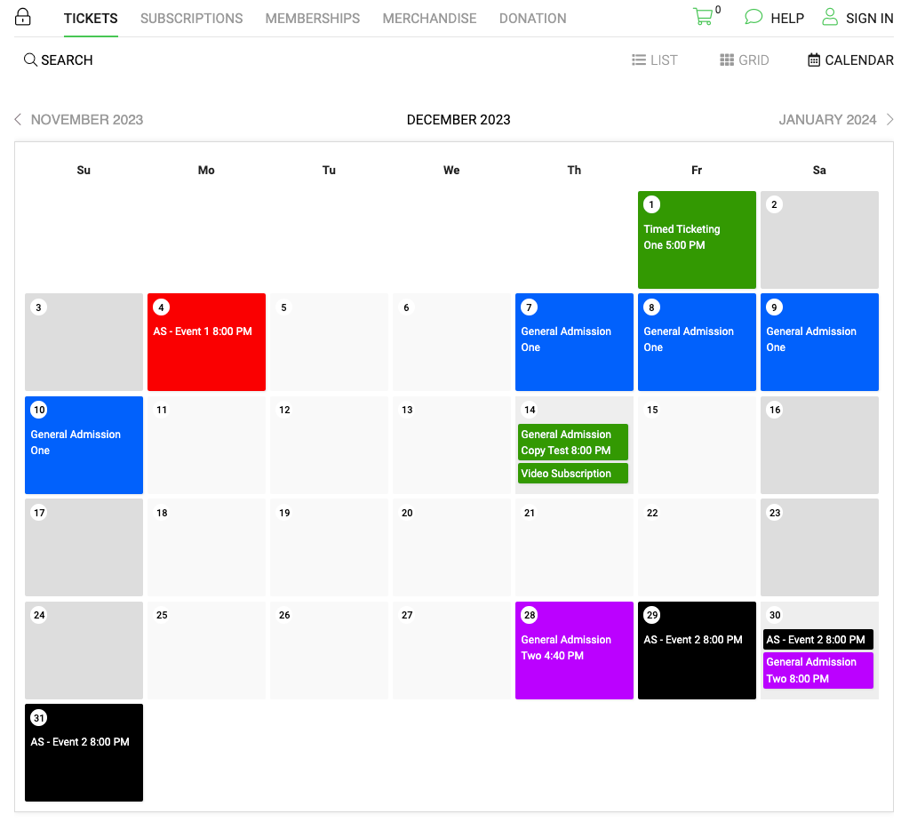Click the List view icon

pyautogui.click(x=639, y=60)
